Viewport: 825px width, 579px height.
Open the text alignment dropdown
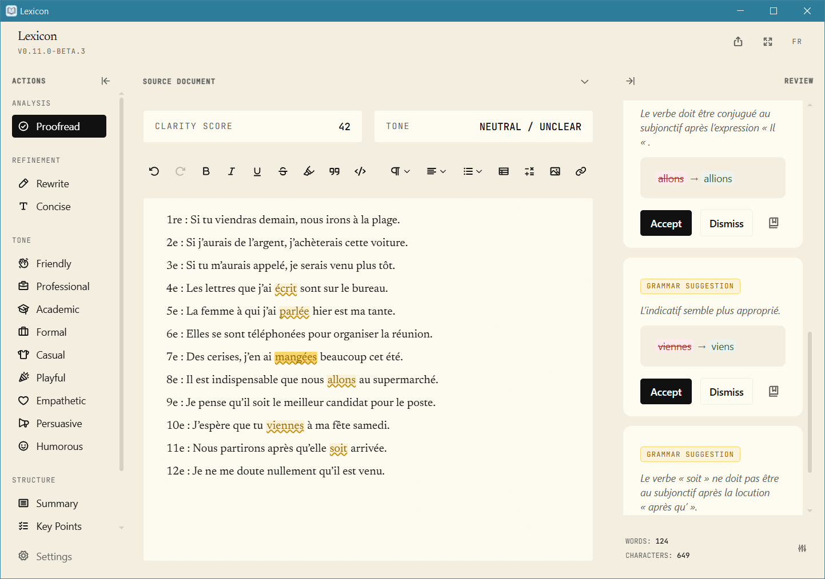[436, 171]
